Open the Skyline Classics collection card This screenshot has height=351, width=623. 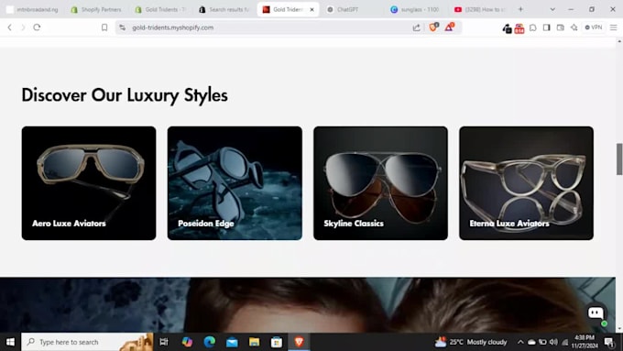(380, 183)
